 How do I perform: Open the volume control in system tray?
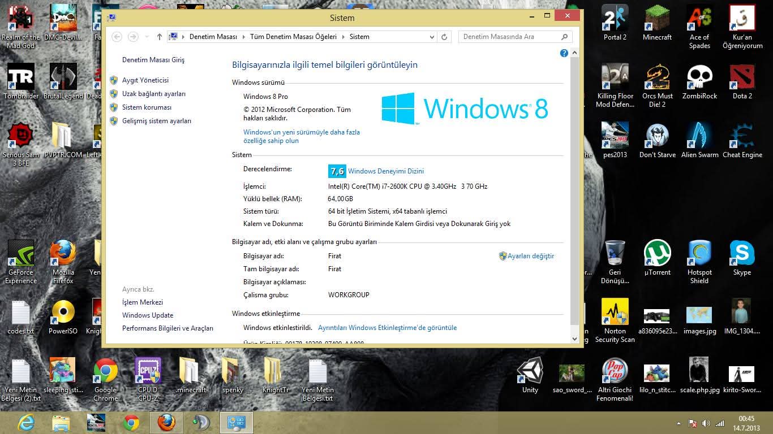pos(706,423)
